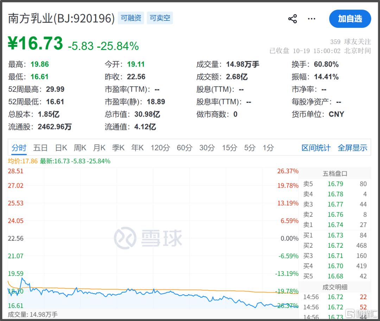
Task: Click the 加自选 button
Action: tap(350, 19)
